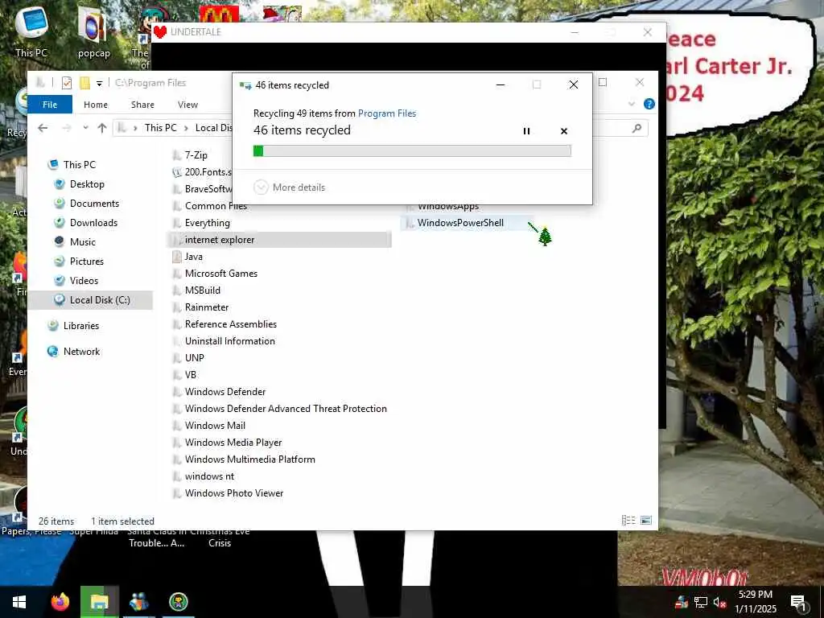Select the UNP folder
This screenshot has height=618, width=824.
(x=194, y=358)
